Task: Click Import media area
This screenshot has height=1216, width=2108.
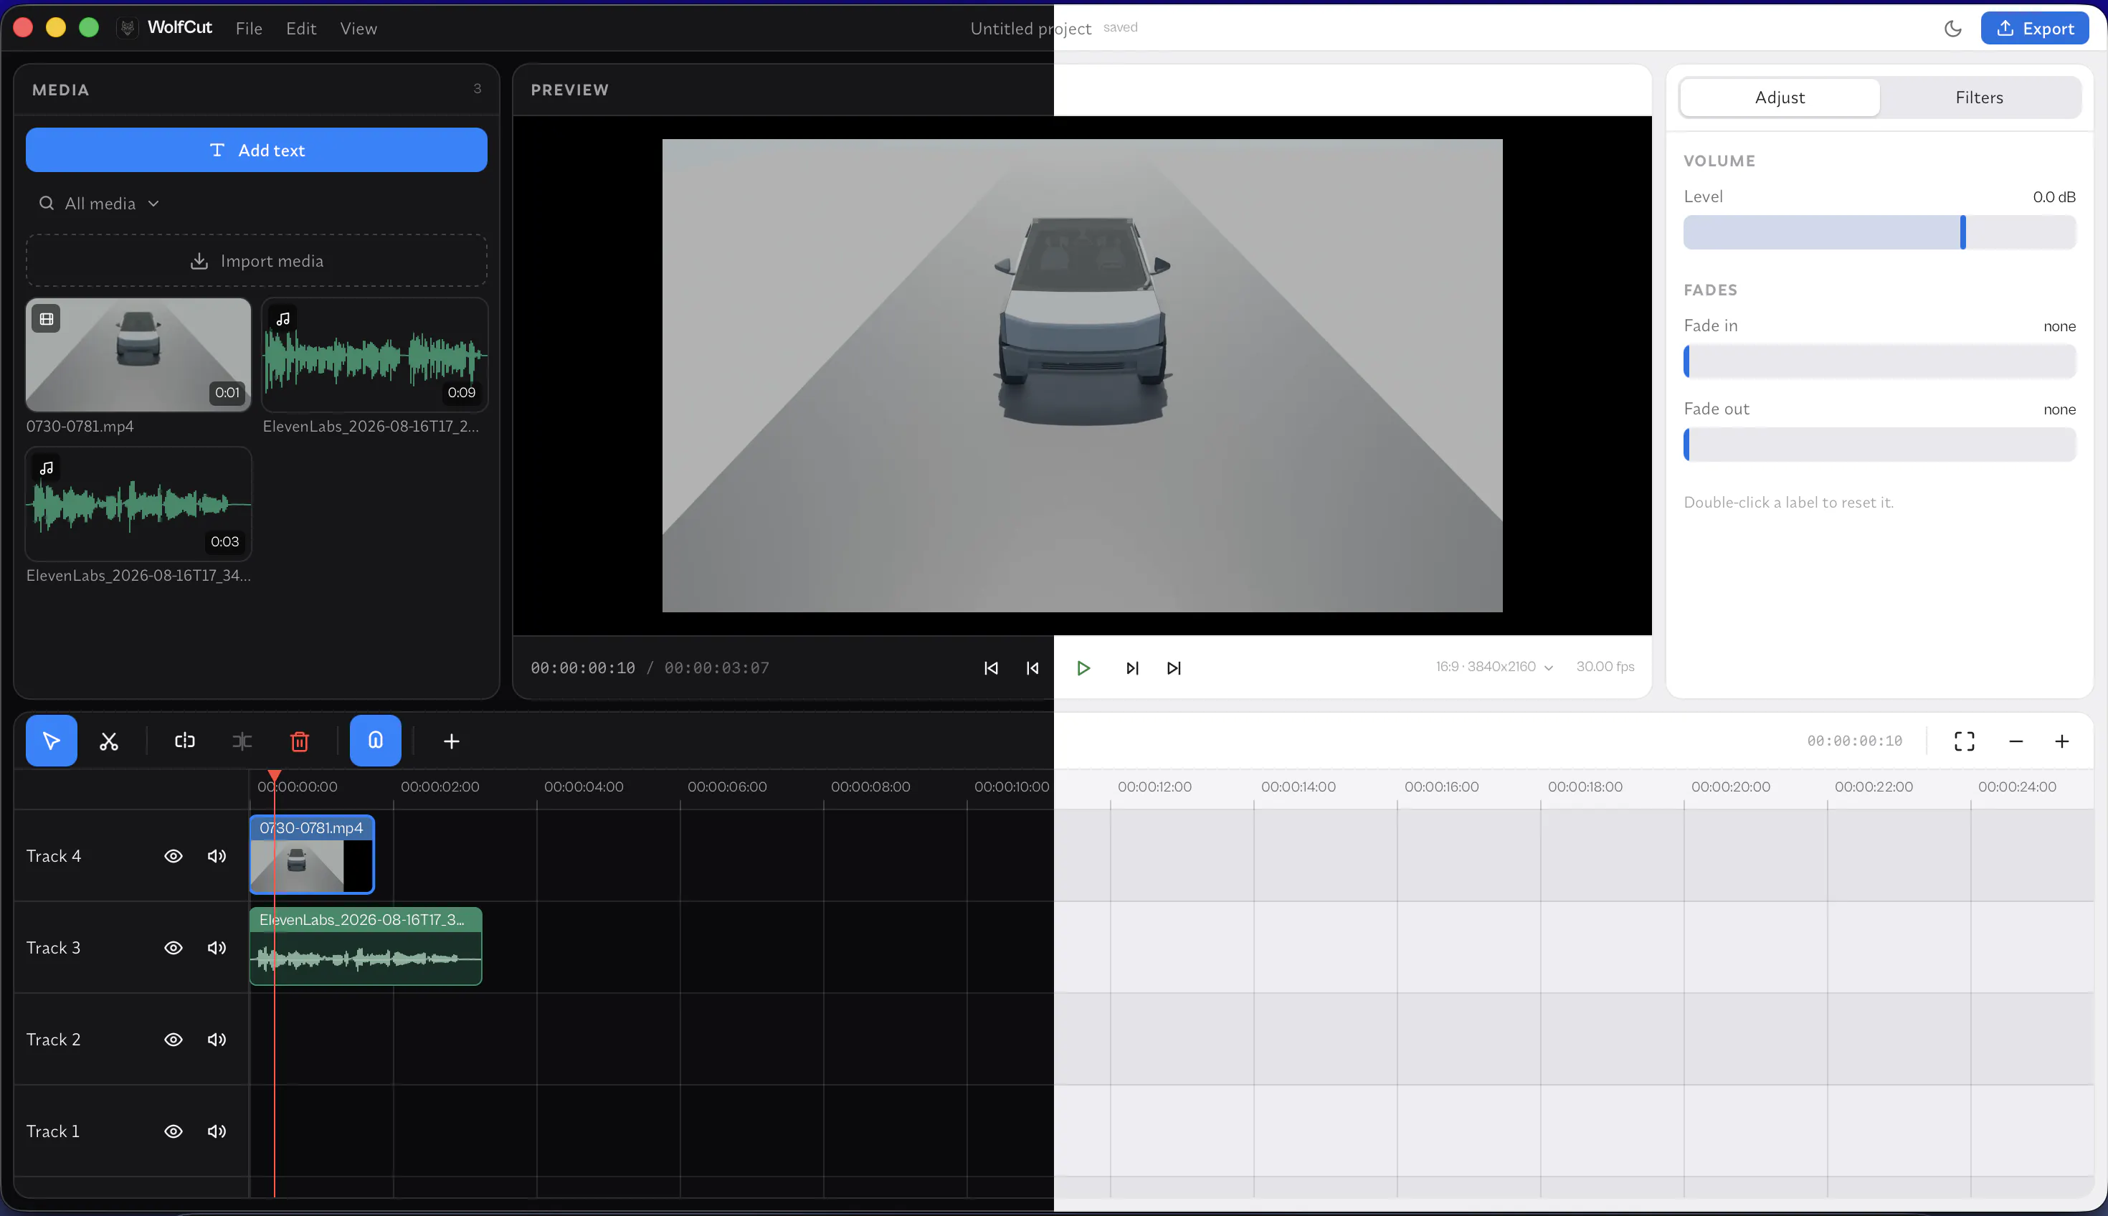Action: [x=257, y=262]
